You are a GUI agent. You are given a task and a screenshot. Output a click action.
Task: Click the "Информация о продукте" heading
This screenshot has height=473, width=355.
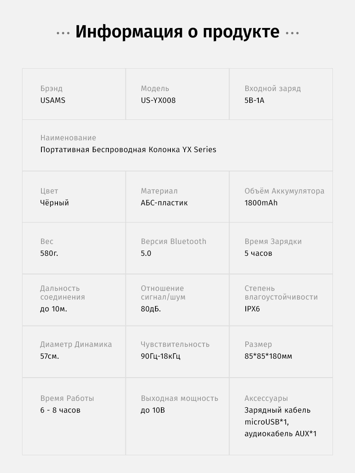point(177,32)
